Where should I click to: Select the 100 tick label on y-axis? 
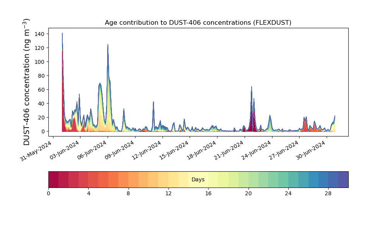click(x=39, y=62)
